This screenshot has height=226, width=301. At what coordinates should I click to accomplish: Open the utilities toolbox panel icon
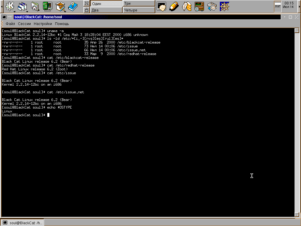pyautogui.click(x=61, y=6)
